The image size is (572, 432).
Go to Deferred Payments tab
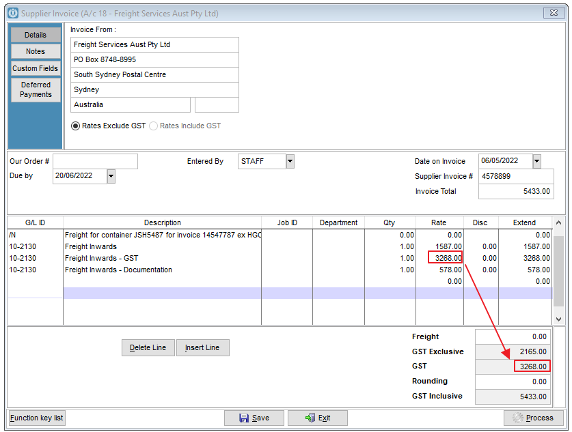point(36,89)
